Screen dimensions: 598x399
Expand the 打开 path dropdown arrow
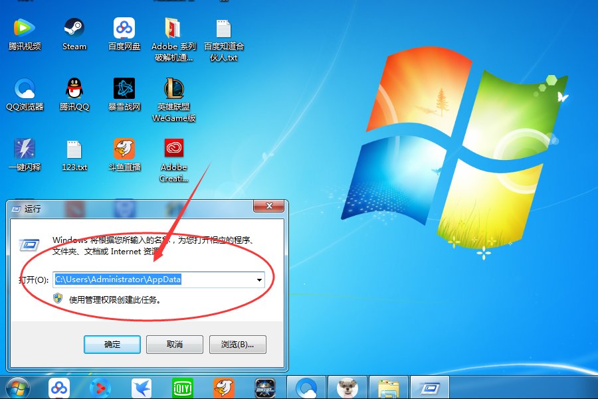coord(258,280)
